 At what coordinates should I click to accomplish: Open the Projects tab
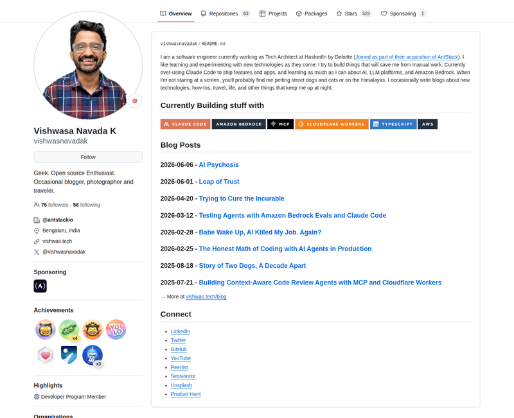pyautogui.click(x=273, y=13)
